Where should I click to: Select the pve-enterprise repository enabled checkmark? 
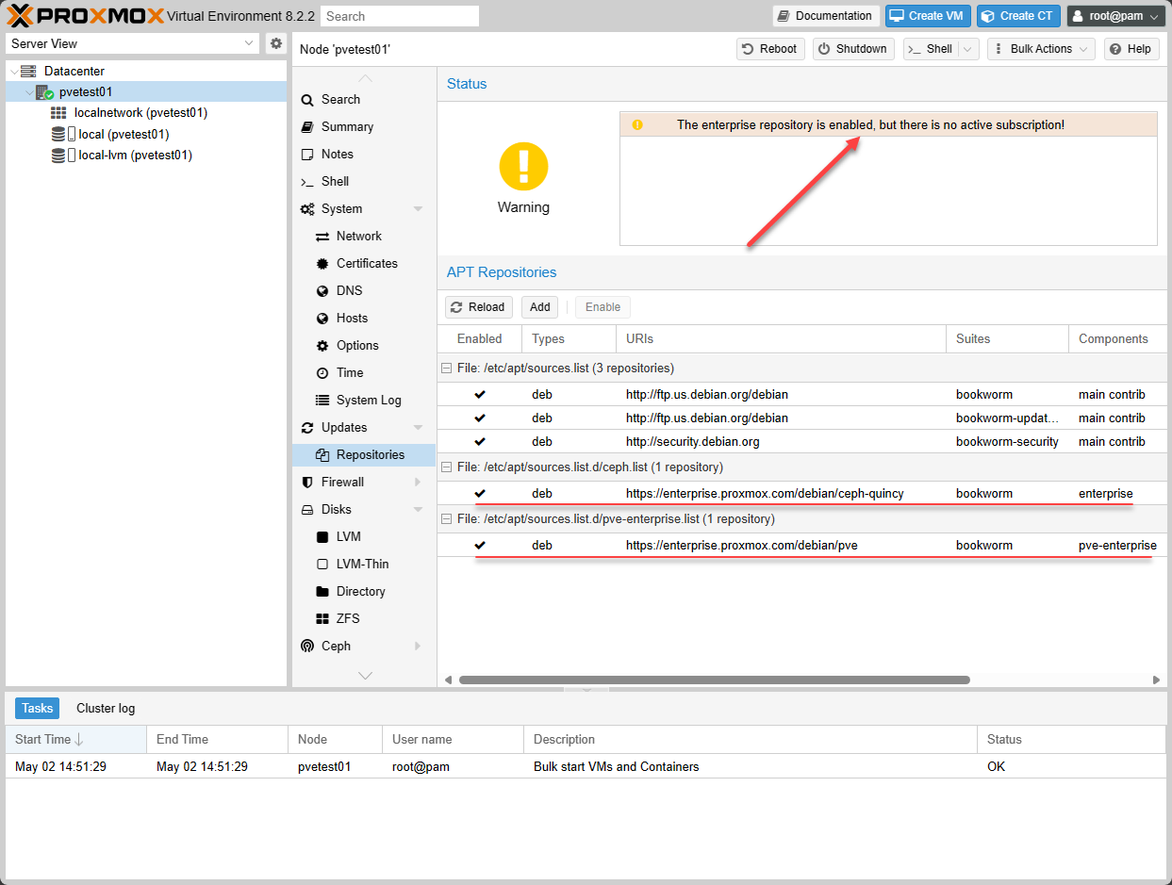(480, 545)
